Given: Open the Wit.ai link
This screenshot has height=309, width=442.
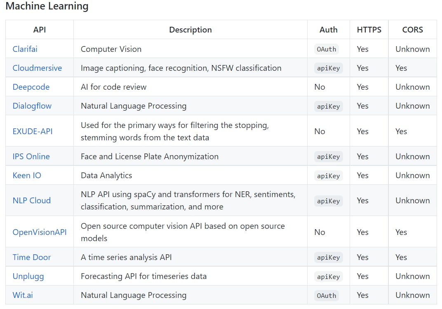Looking at the screenshot, I should tap(23, 295).
